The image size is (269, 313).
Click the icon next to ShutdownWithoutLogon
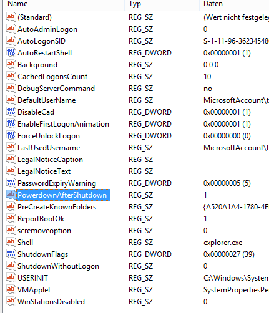[11, 266]
